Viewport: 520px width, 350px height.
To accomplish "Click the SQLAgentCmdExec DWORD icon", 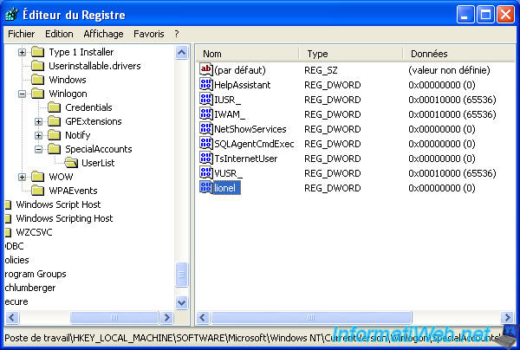I will point(206,144).
